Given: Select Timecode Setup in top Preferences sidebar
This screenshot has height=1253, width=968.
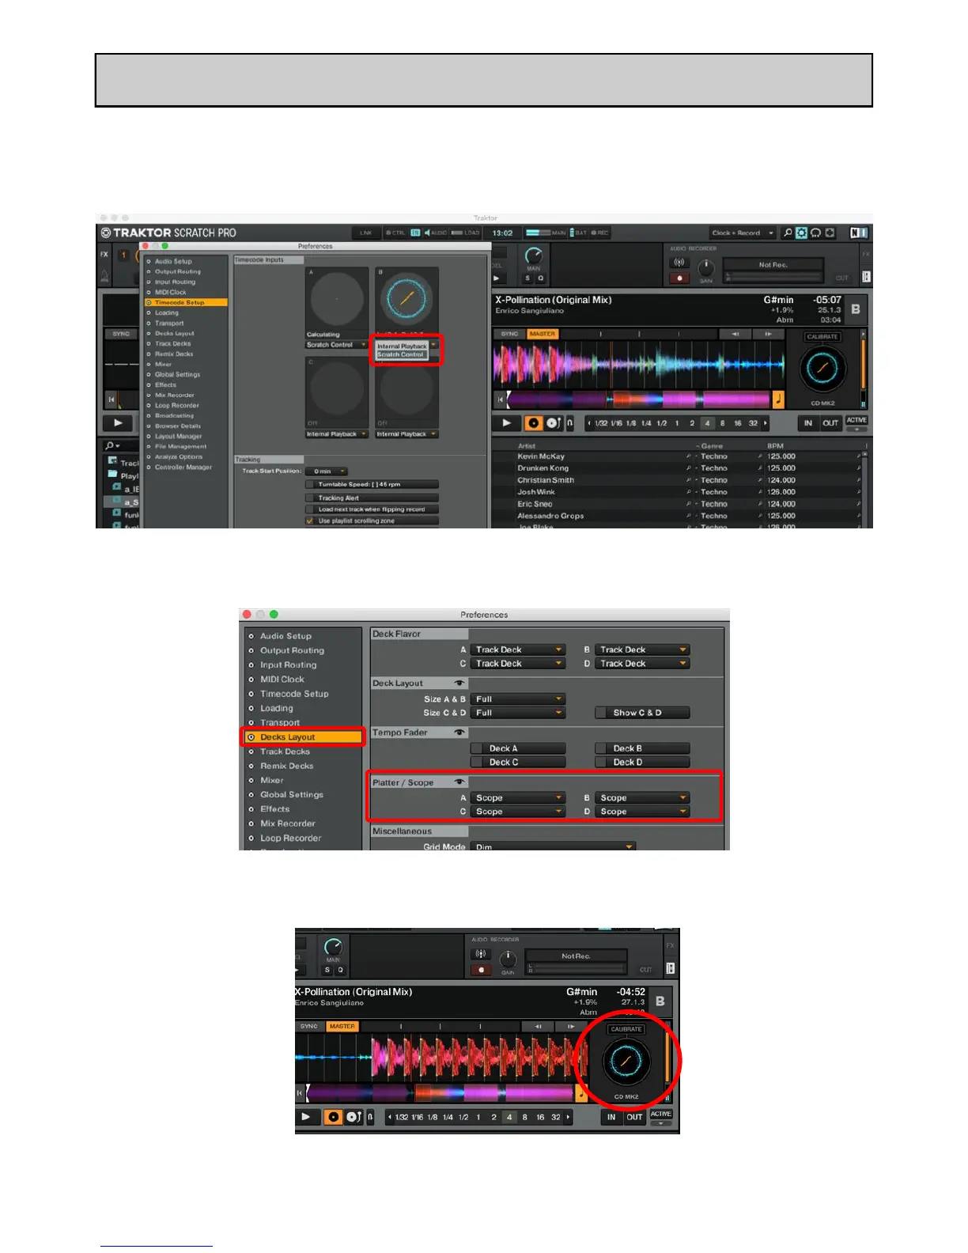Looking at the screenshot, I should pyautogui.click(x=187, y=302).
